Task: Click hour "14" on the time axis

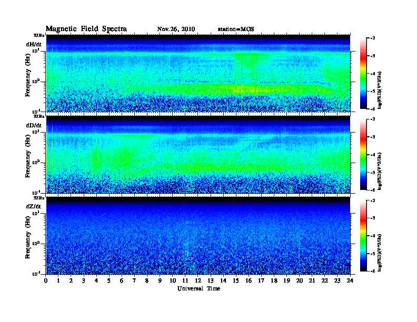Action: click(223, 280)
